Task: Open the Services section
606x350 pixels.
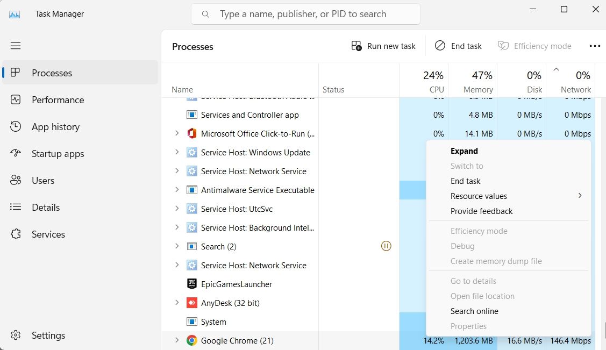Action: [x=48, y=234]
